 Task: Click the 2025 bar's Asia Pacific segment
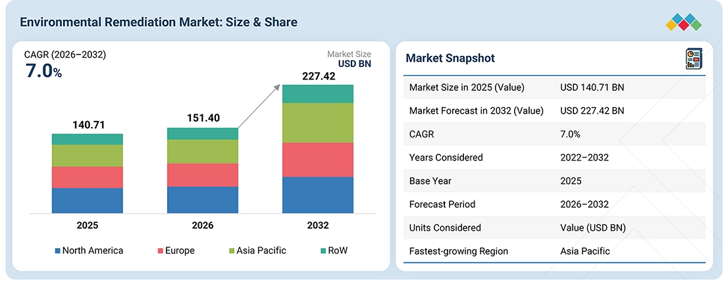pos(88,156)
